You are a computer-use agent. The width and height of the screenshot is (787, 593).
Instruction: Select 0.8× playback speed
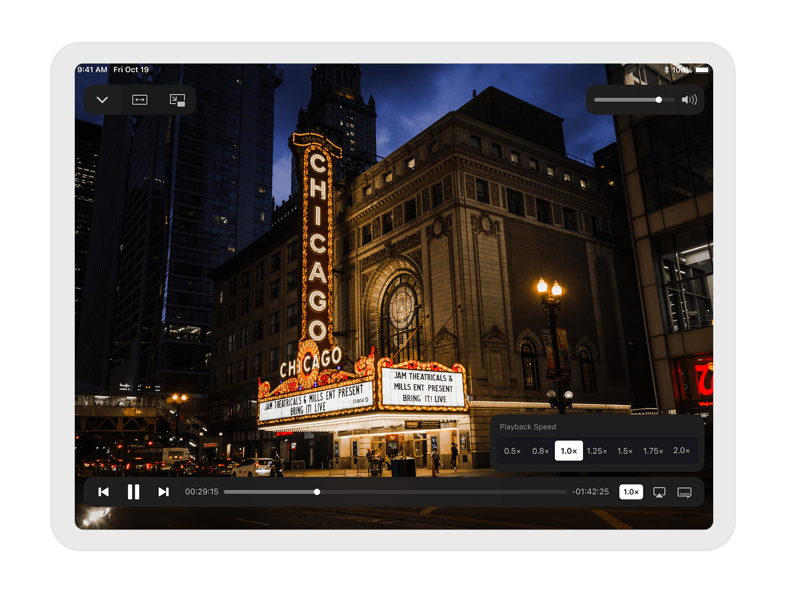pos(541,451)
